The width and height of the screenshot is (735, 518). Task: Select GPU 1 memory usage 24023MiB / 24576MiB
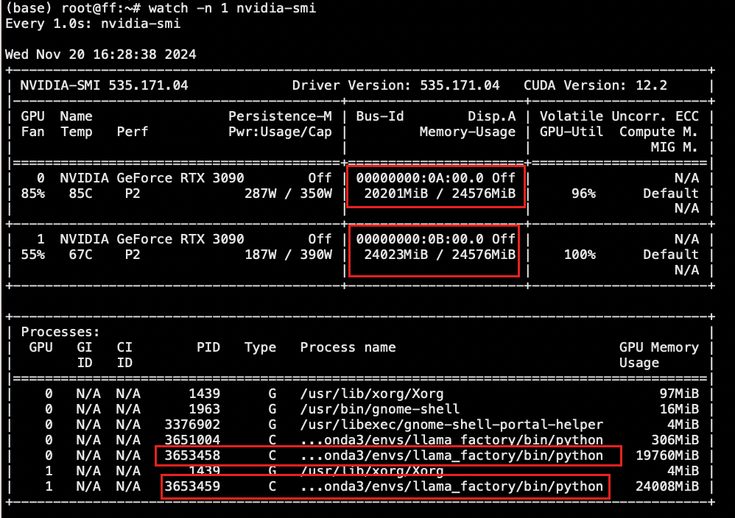(440, 255)
